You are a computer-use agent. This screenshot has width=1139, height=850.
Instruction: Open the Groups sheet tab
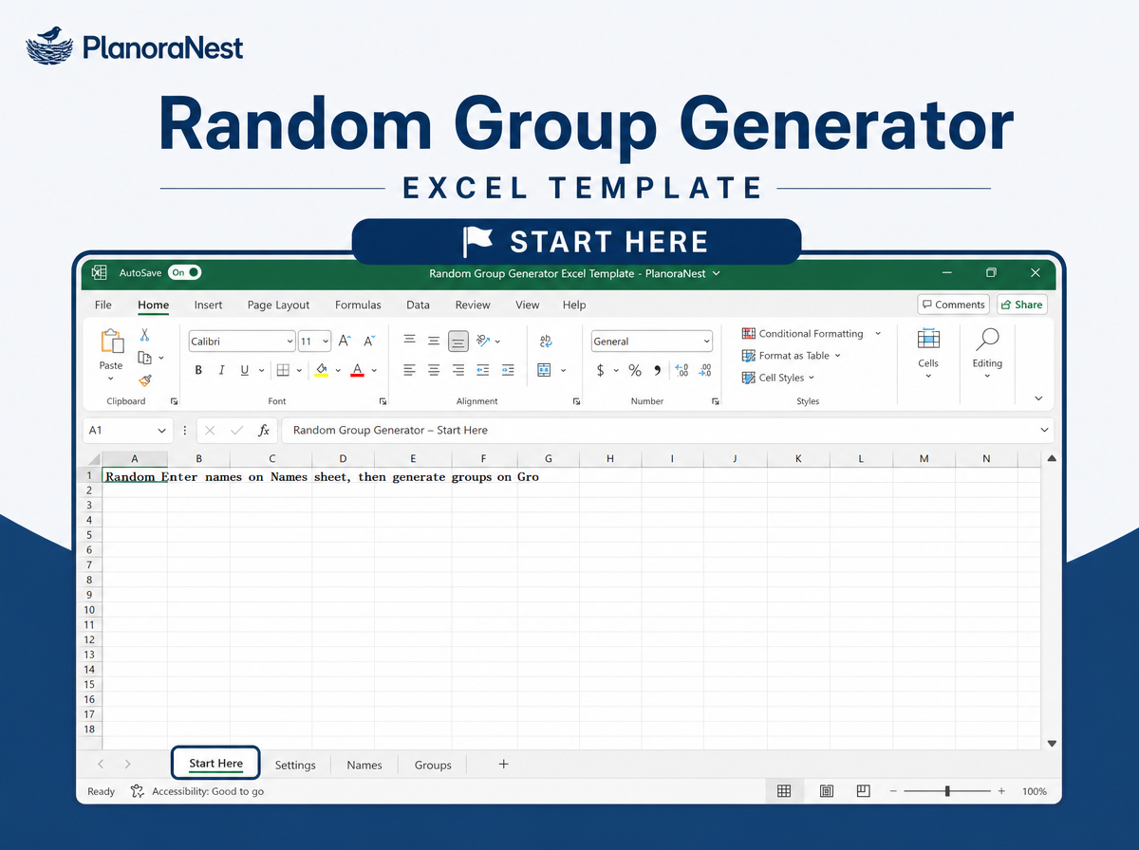(x=433, y=765)
